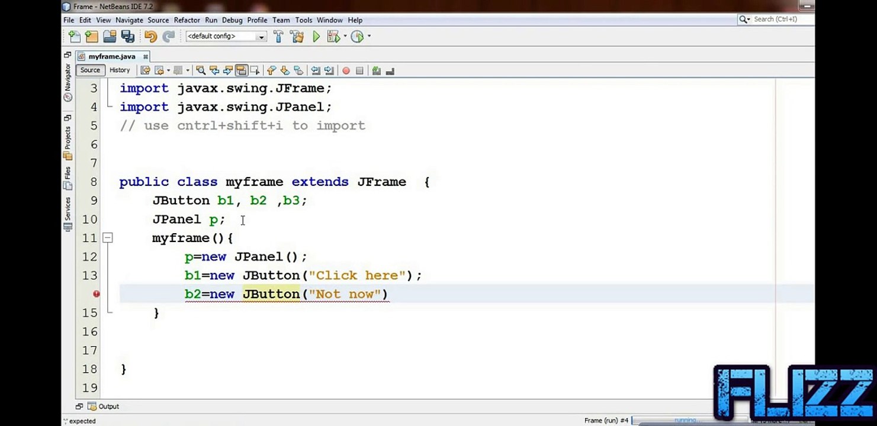This screenshot has height=426, width=877.
Task: Find previous occurrence icon
Action: point(214,70)
